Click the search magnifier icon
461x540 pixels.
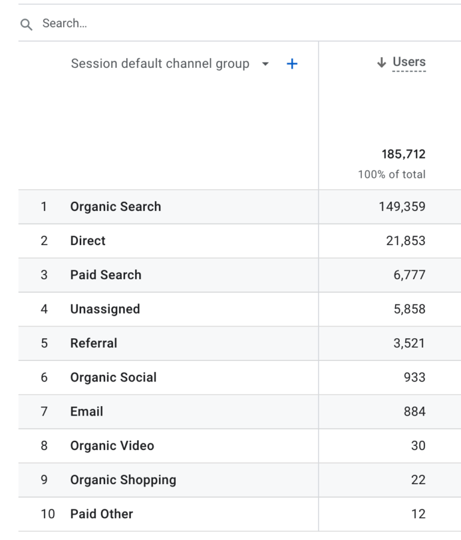point(26,24)
